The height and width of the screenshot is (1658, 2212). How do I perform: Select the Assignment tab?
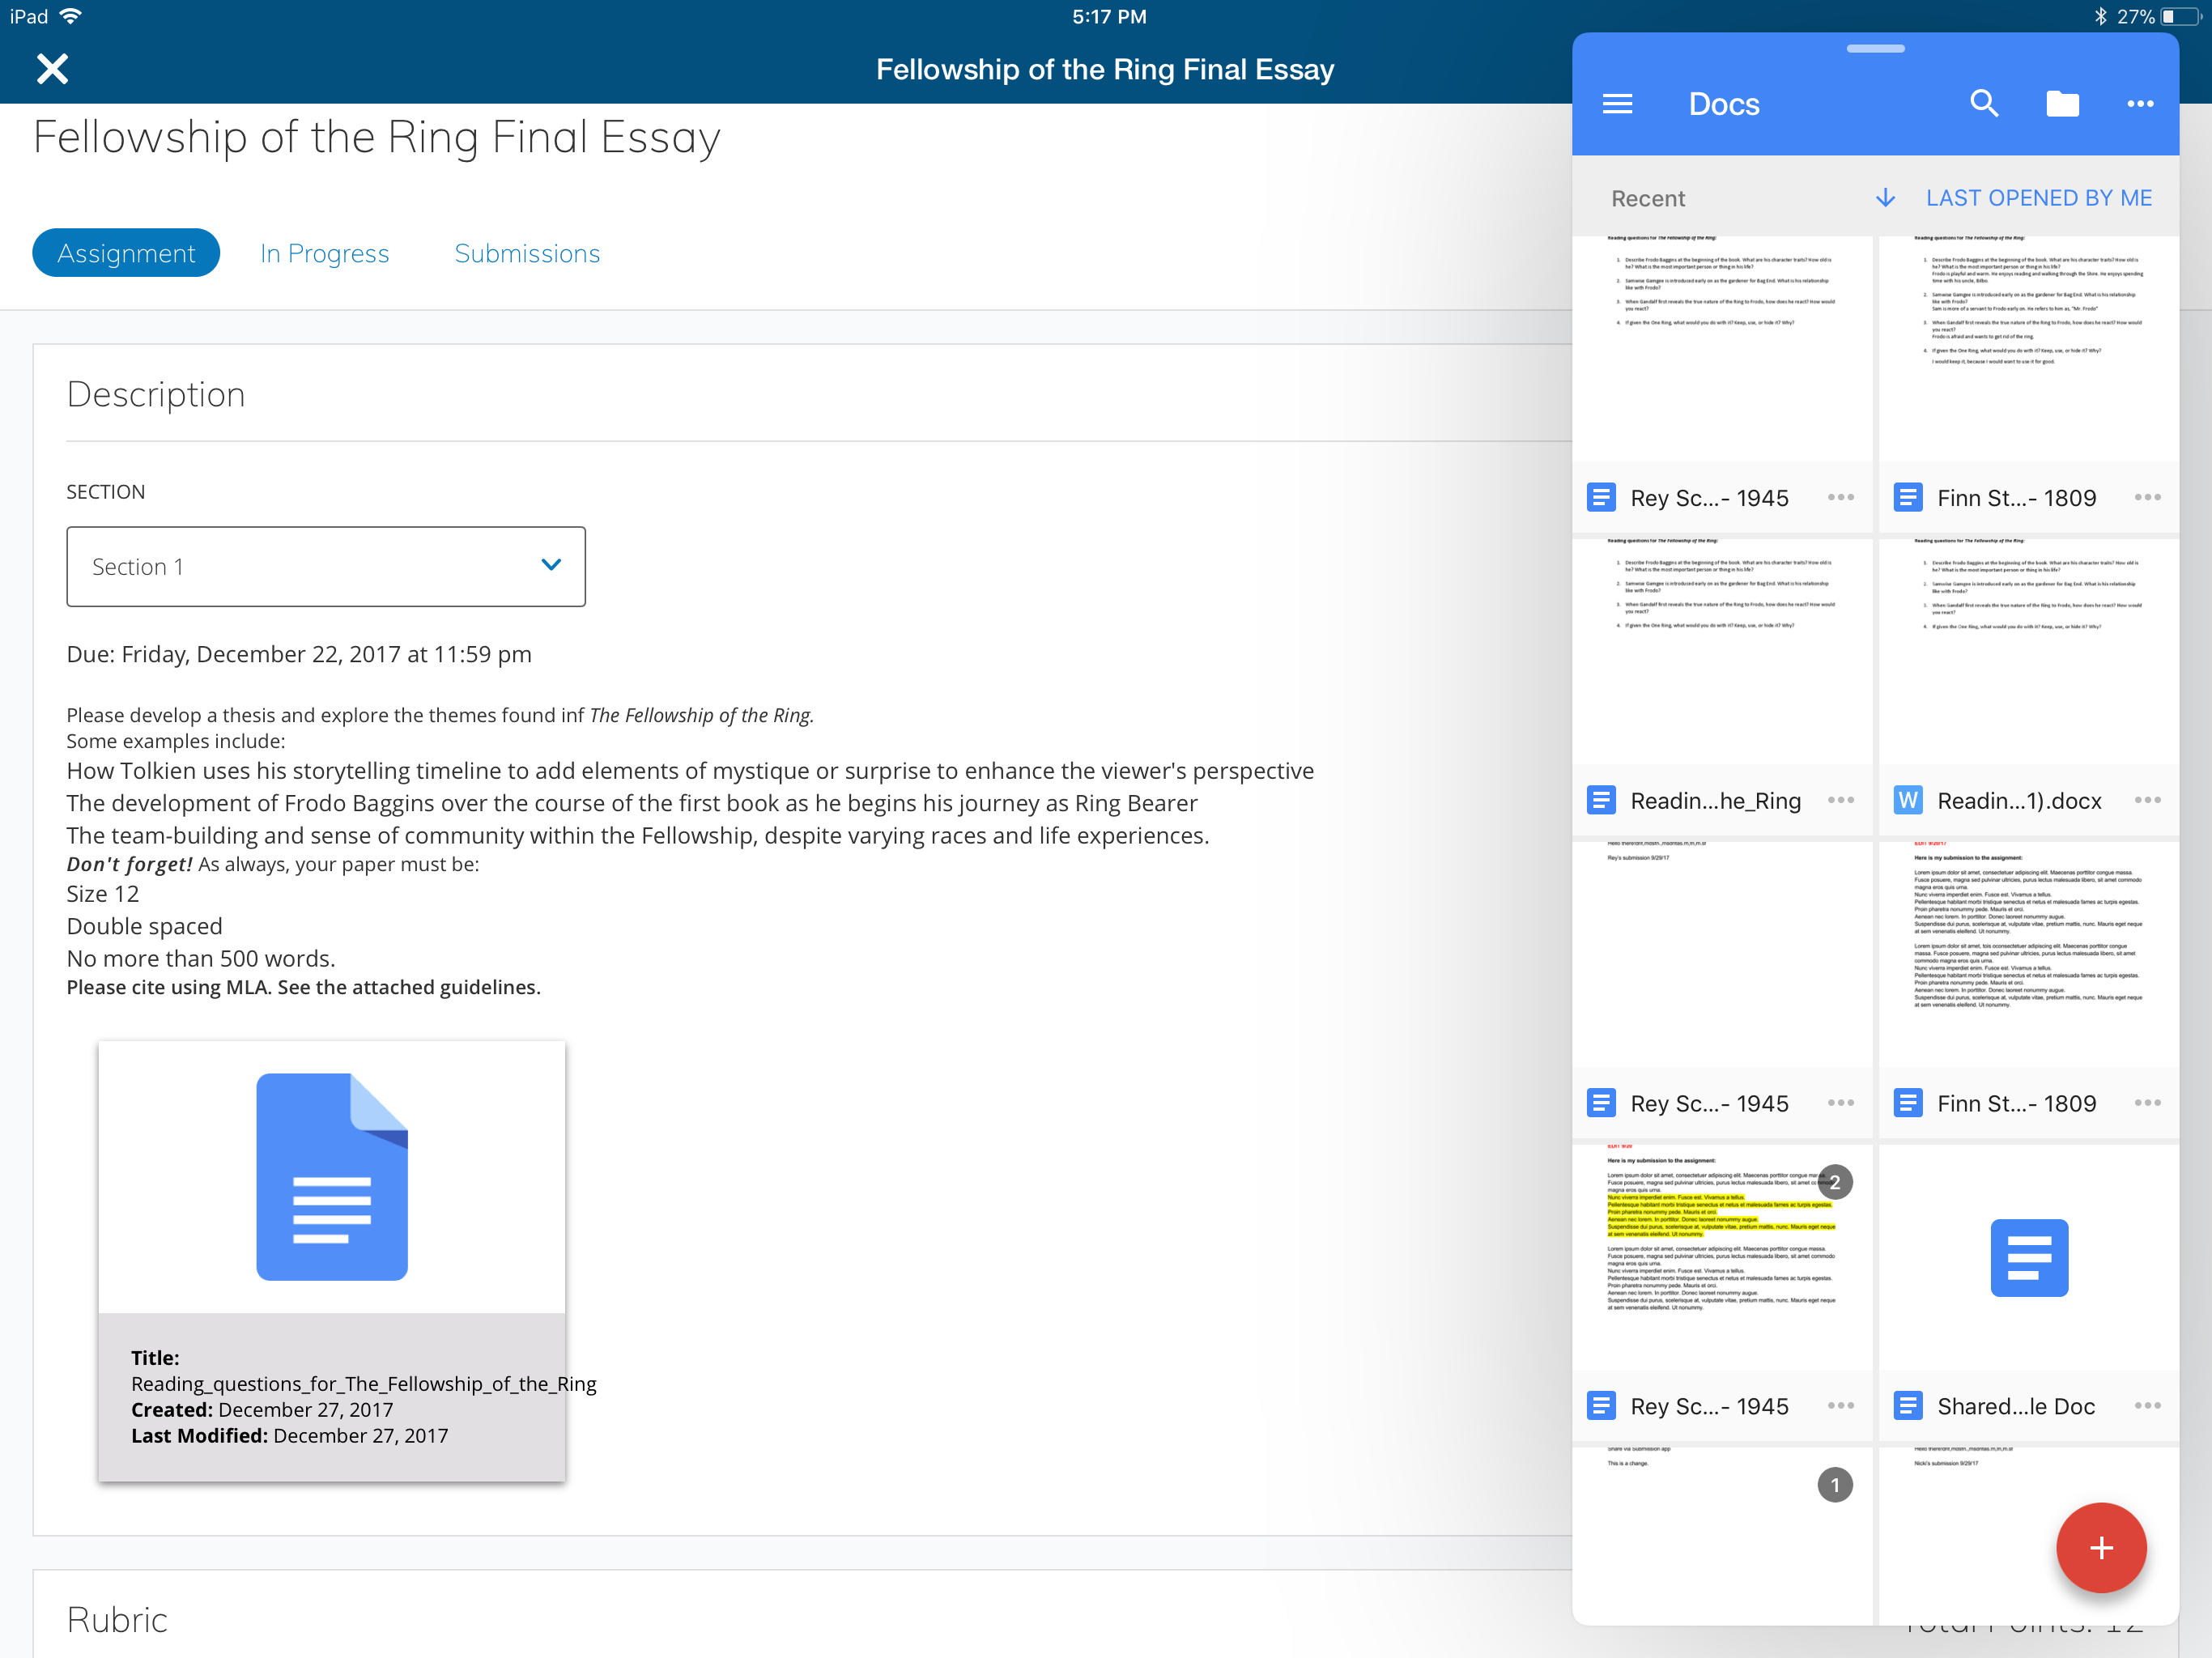tap(126, 254)
